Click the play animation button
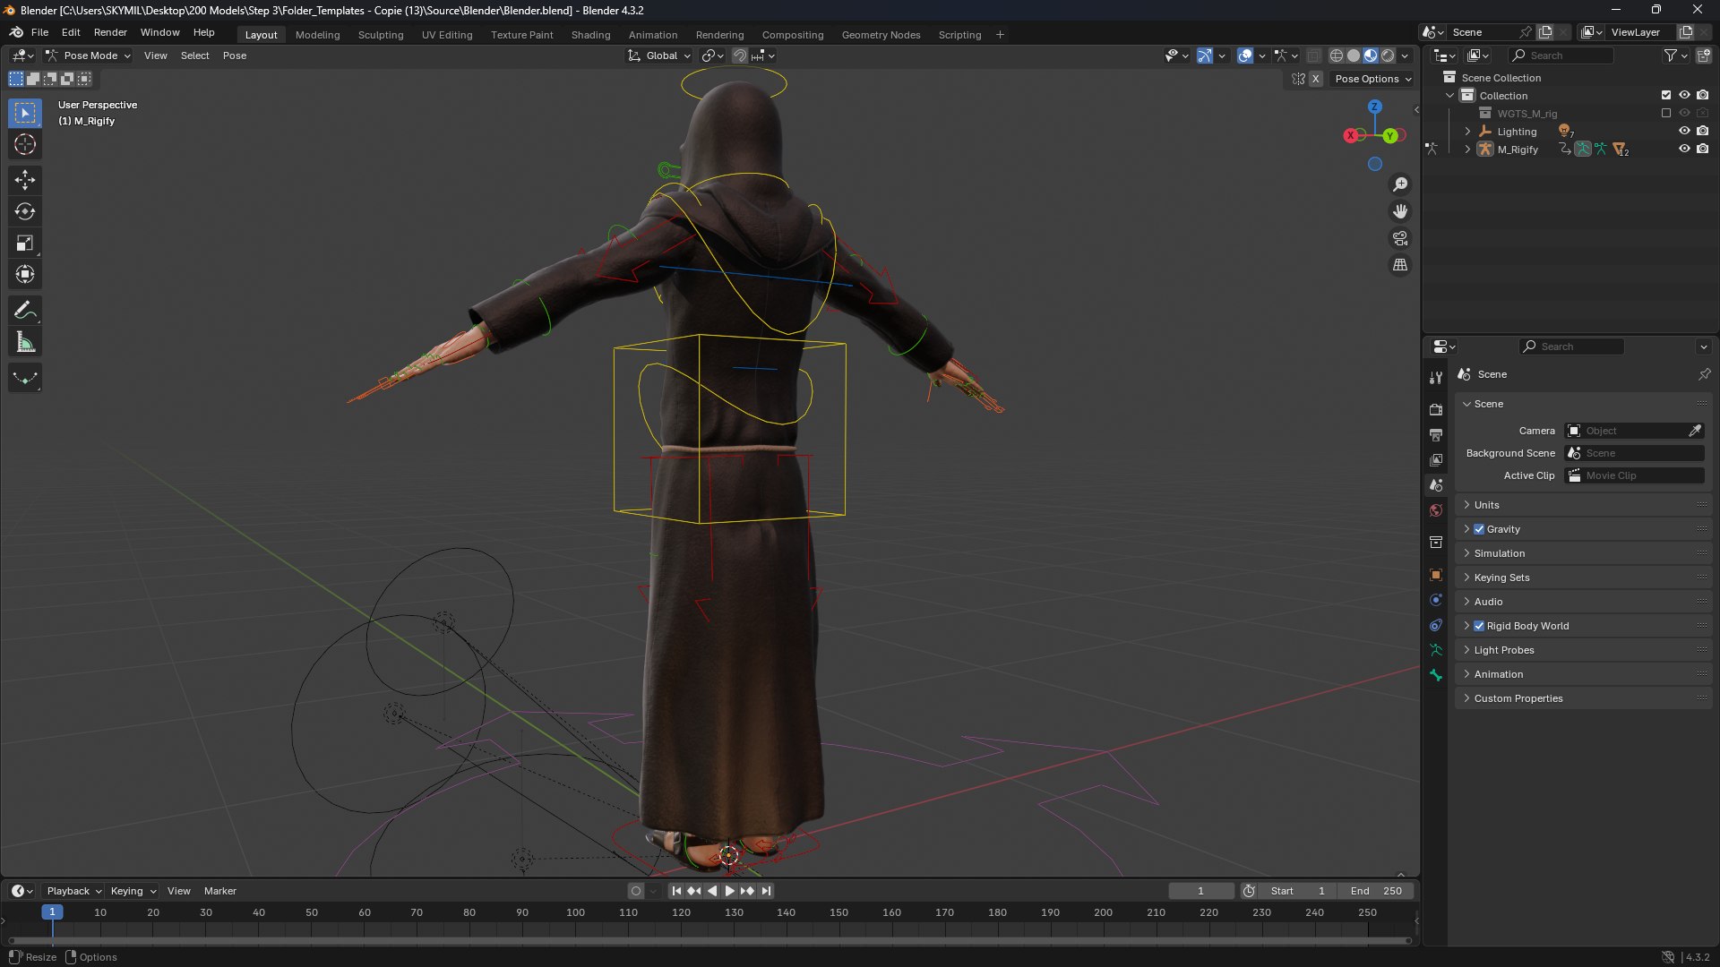Image resolution: width=1720 pixels, height=967 pixels. click(729, 891)
